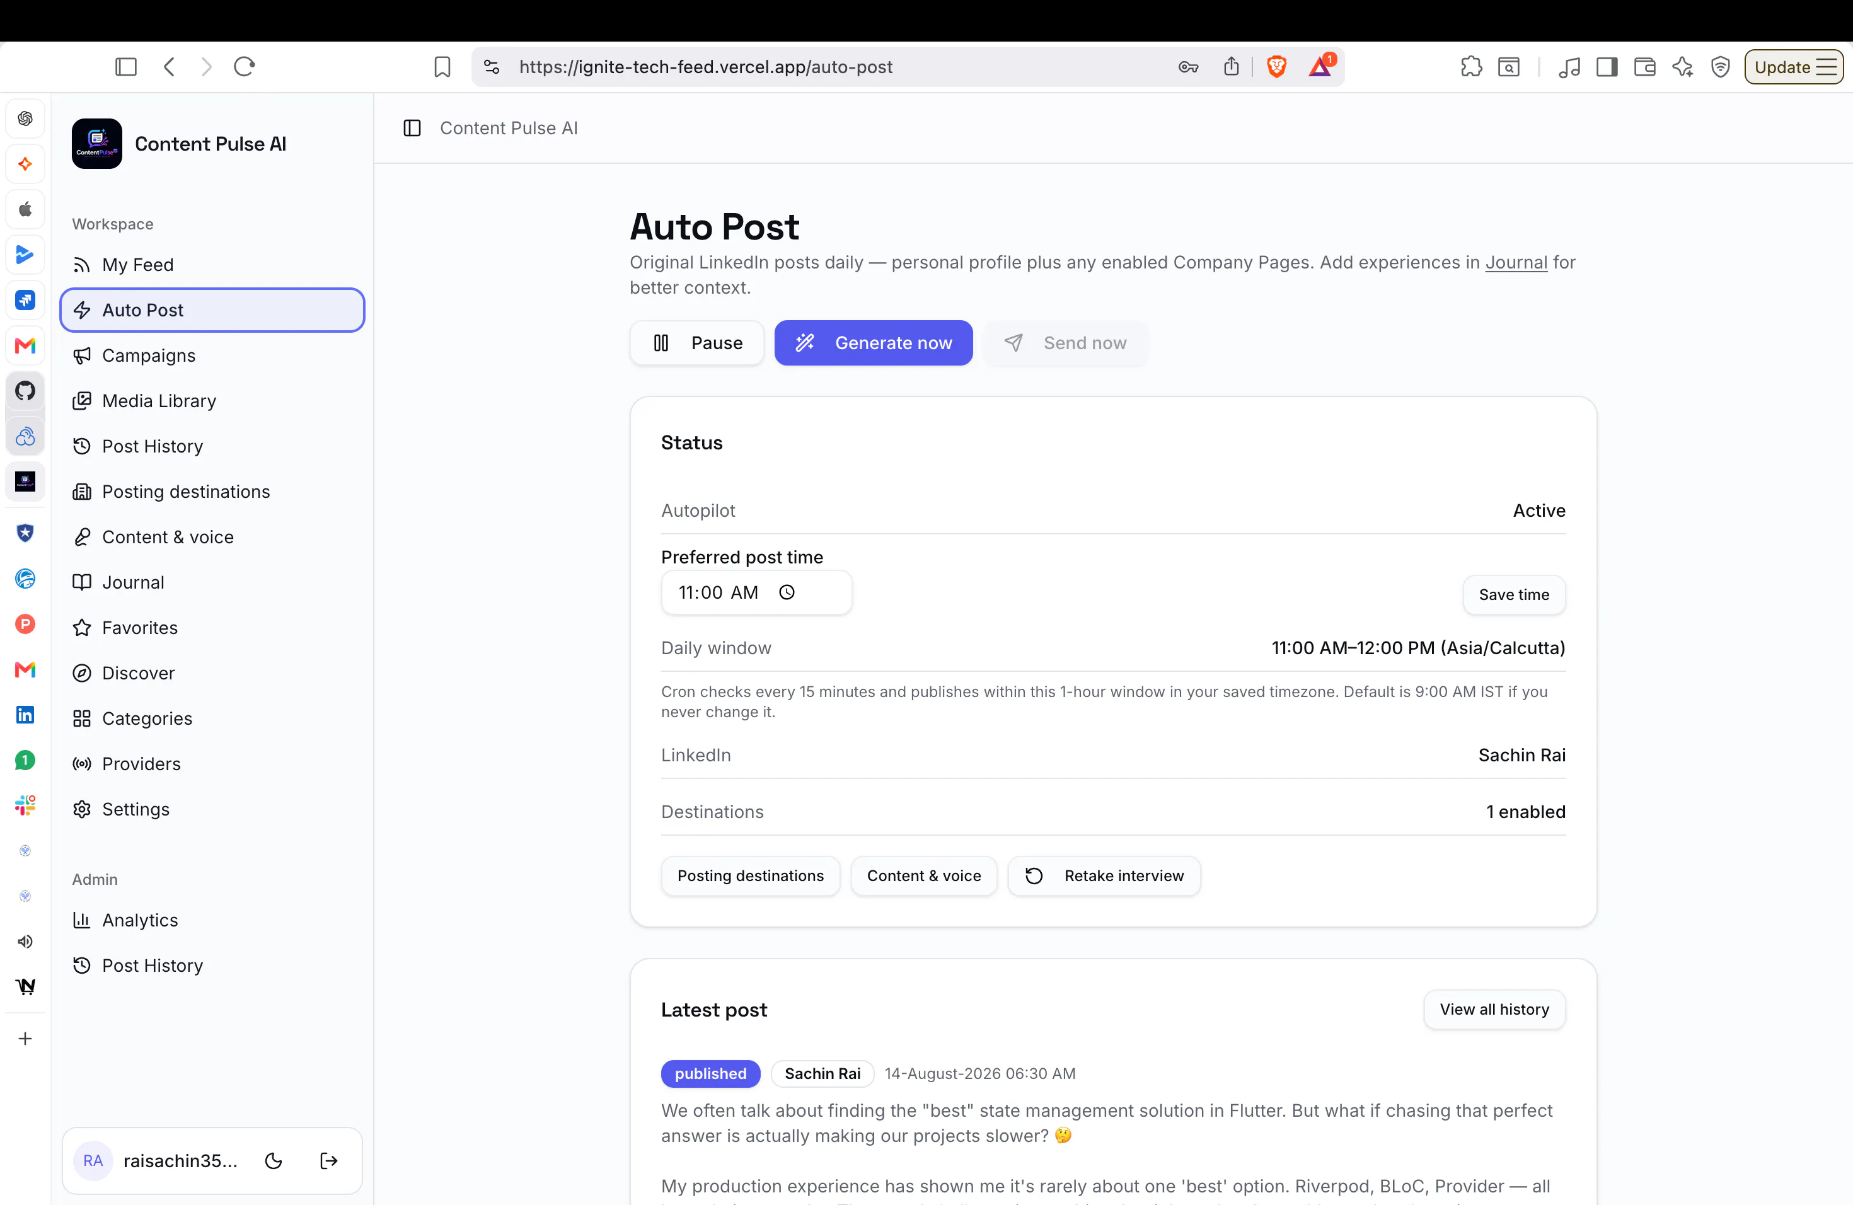The width and height of the screenshot is (1853, 1205).
Task: Click the Sachin Rai badge on latest post
Action: (822, 1073)
